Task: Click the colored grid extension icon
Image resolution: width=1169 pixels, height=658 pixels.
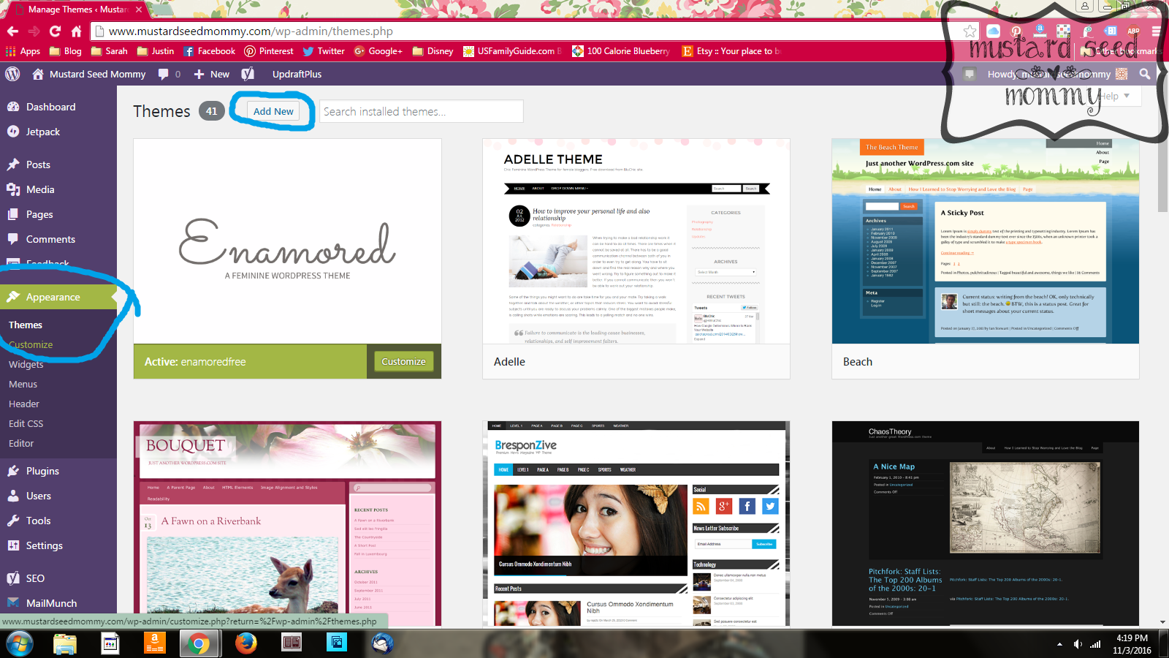Action: click(x=1063, y=31)
